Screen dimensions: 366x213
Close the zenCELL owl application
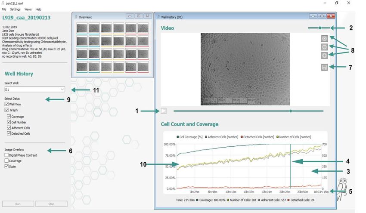click(x=348, y=3)
